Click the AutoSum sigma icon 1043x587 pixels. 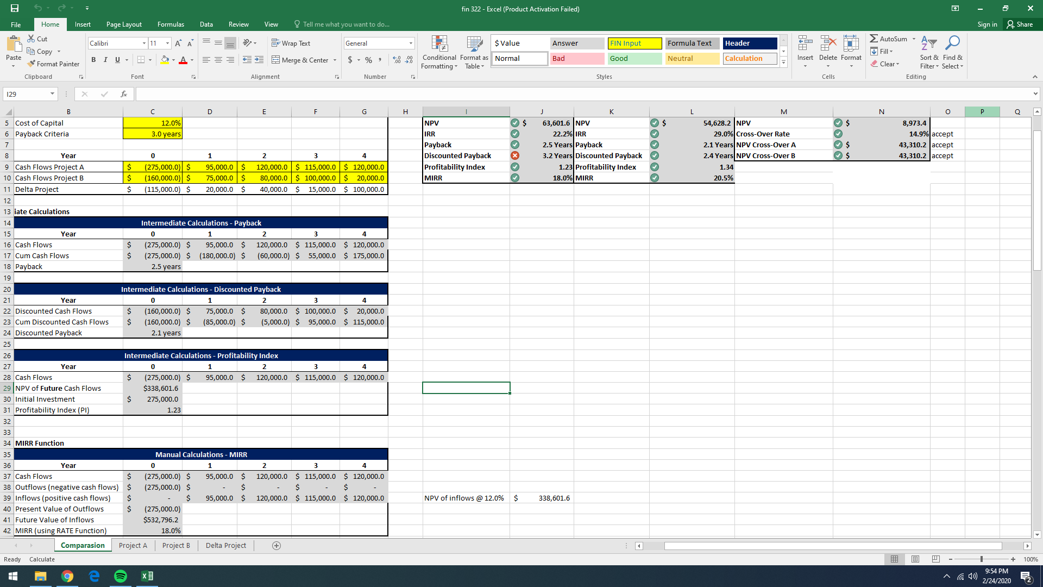pos(874,39)
